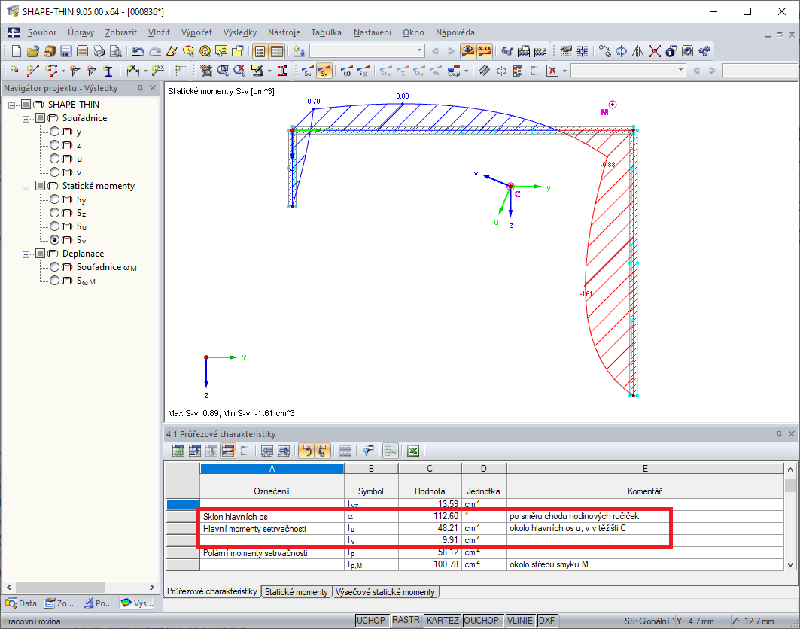Select the Su static moment radio button

click(55, 226)
